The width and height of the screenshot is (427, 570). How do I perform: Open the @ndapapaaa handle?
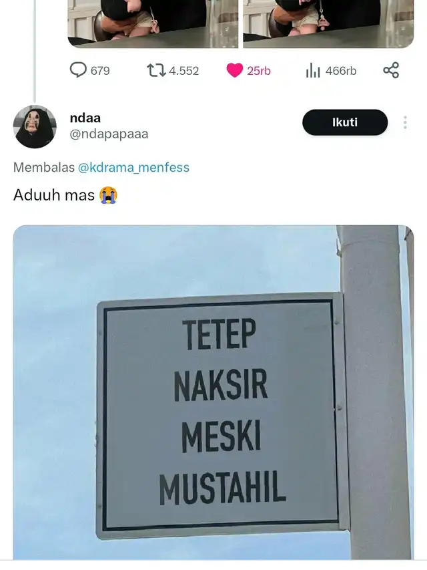[x=109, y=134]
